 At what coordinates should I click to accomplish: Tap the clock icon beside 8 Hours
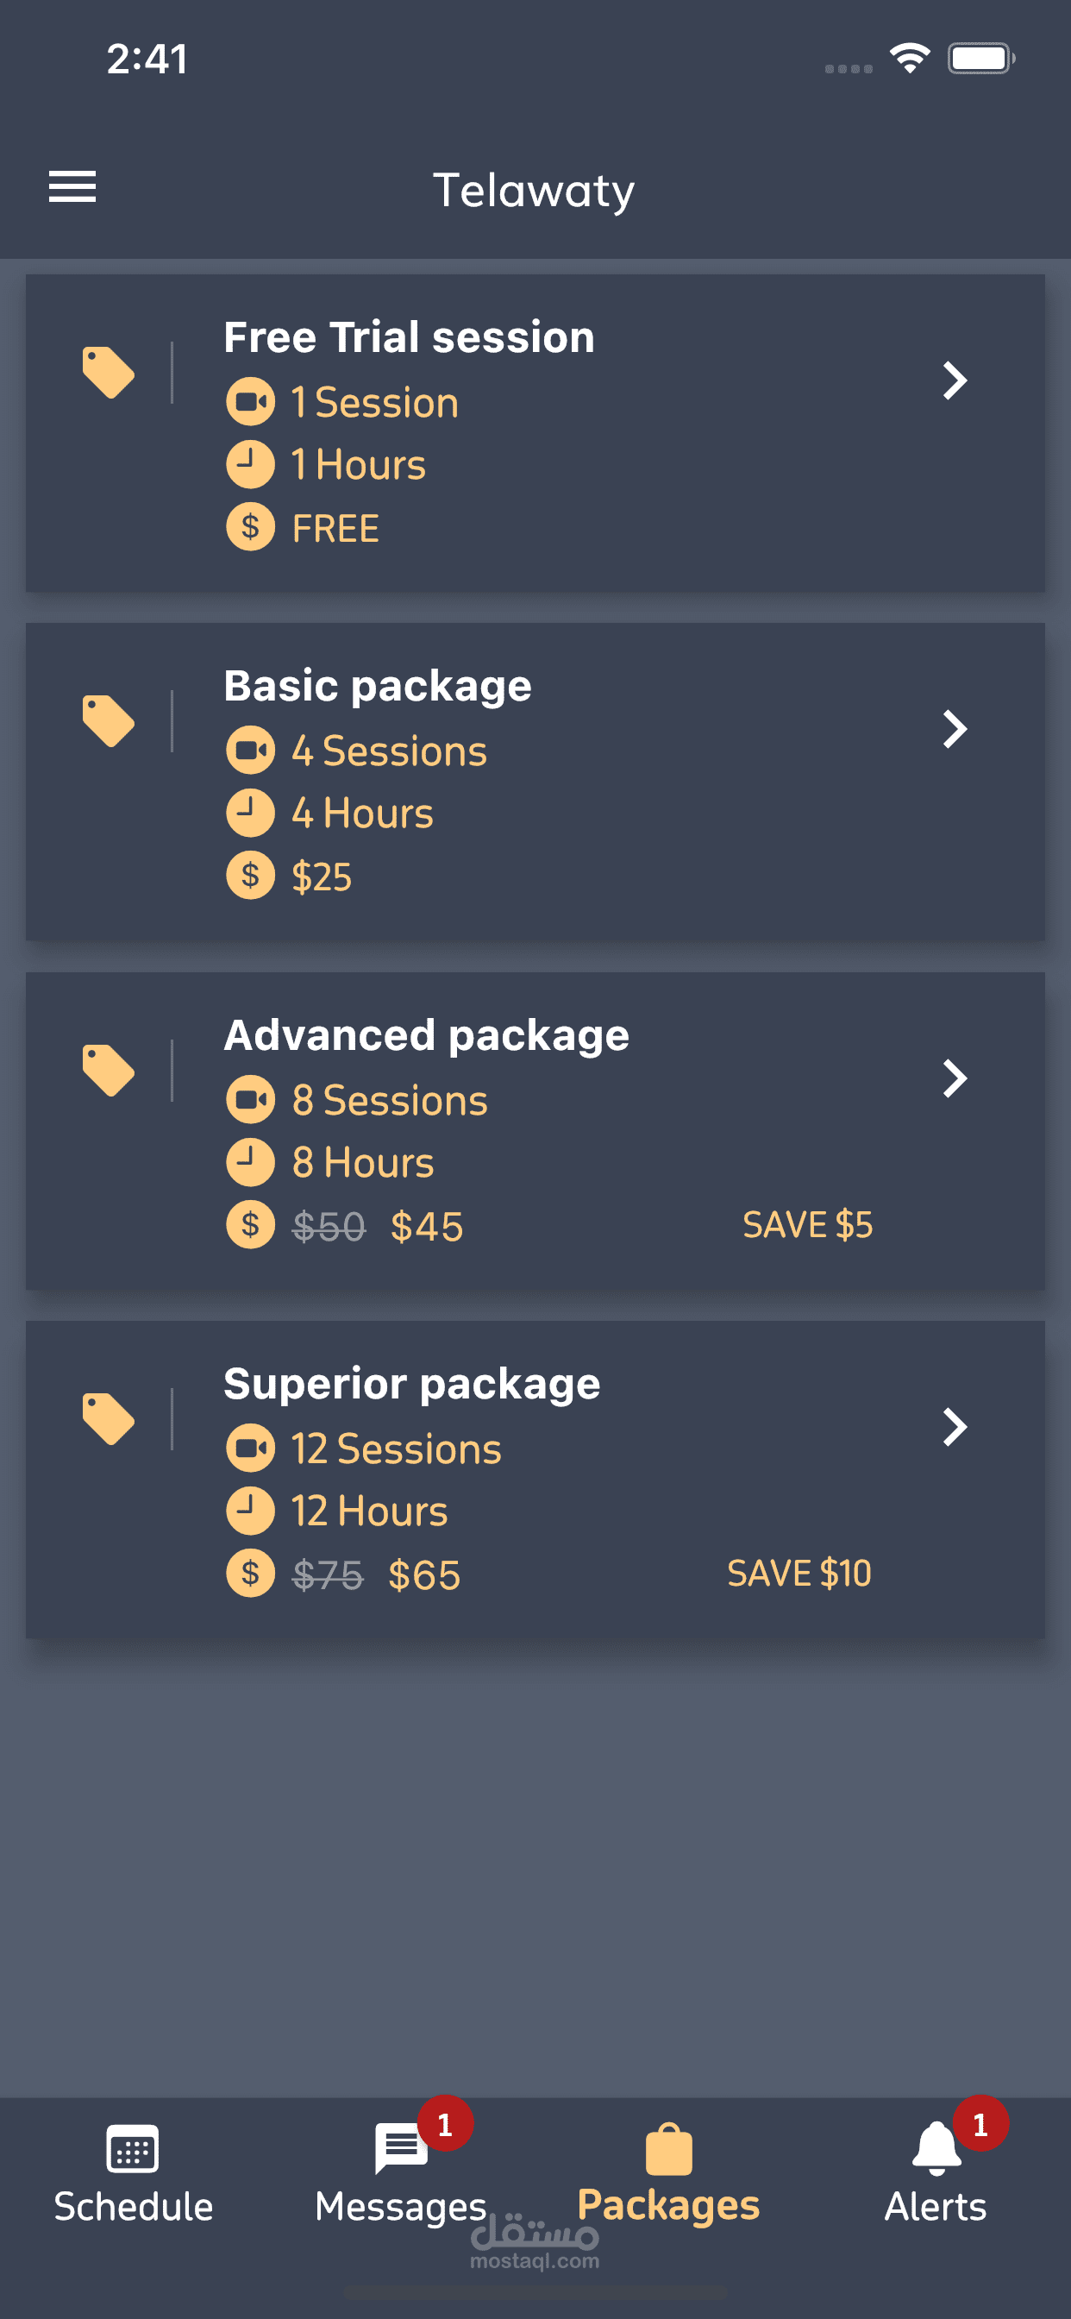[250, 1161]
